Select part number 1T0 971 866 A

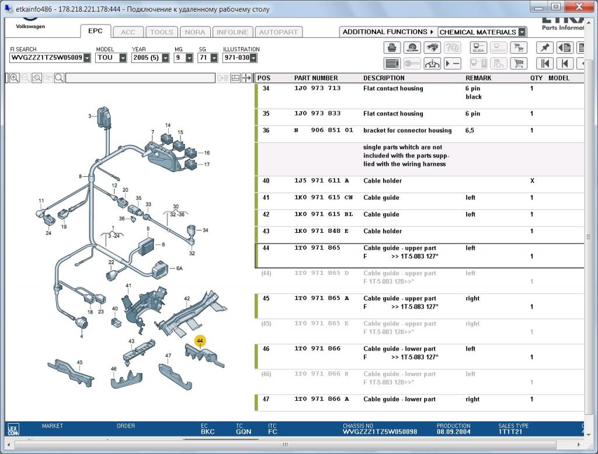(x=322, y=399)
